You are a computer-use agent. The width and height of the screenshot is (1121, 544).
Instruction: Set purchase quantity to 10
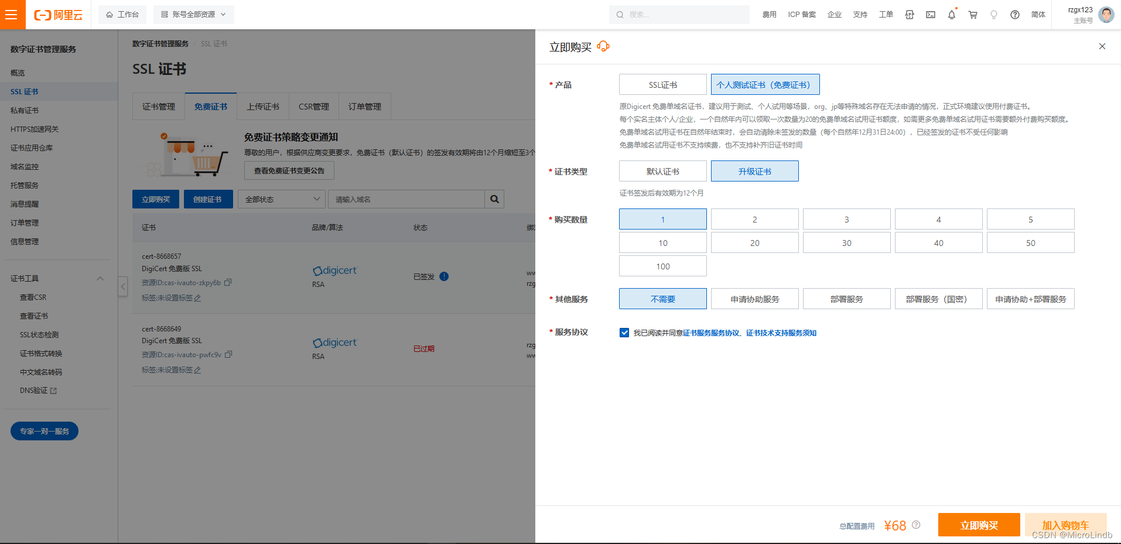click(663, 242)
